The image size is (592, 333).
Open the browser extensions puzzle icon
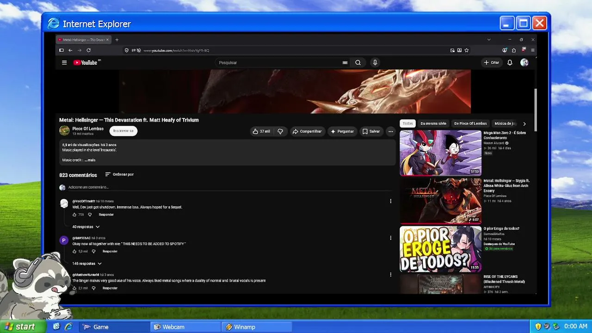point(514,50)
